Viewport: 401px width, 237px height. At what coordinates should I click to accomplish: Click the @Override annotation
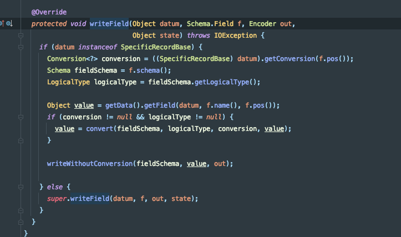click(x=49, y=12)
